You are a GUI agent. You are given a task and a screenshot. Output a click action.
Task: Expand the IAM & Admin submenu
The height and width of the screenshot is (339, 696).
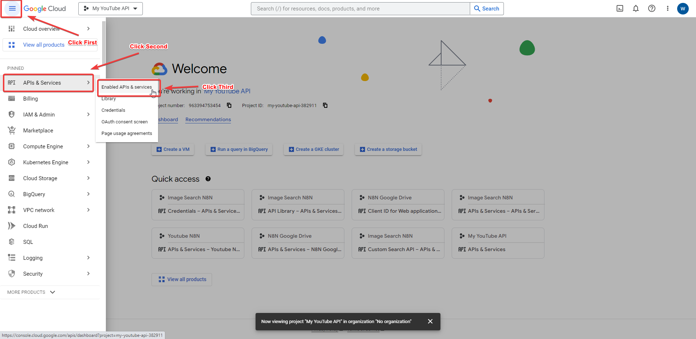pyautogui.click(x=88, y=115)
